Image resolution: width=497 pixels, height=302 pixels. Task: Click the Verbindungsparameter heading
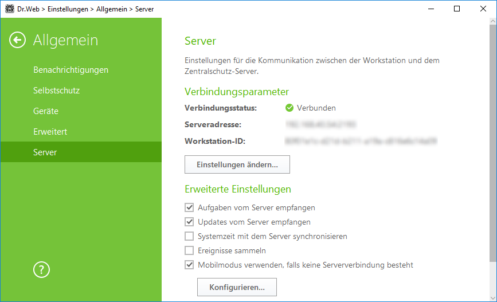pos(237,92)
